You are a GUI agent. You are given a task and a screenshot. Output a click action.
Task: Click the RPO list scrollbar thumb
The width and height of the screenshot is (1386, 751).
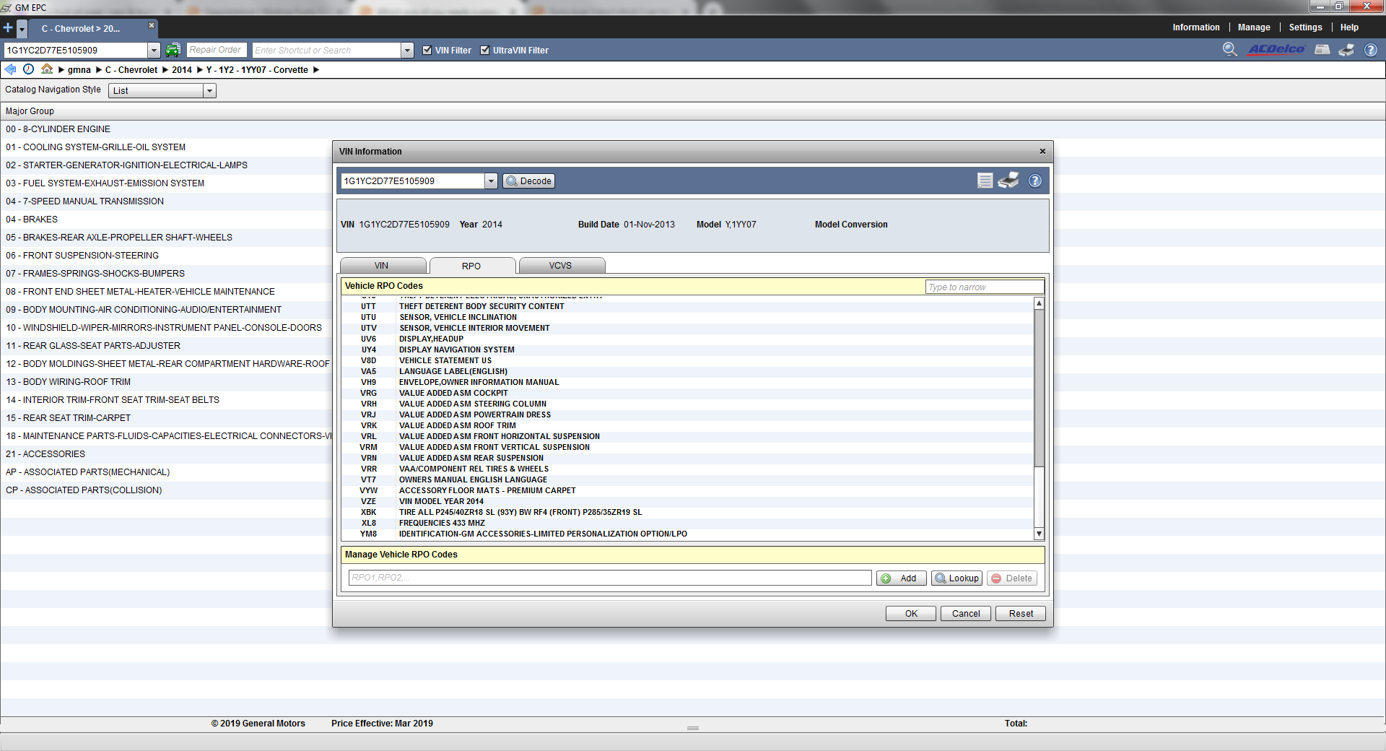point(1039,388)
